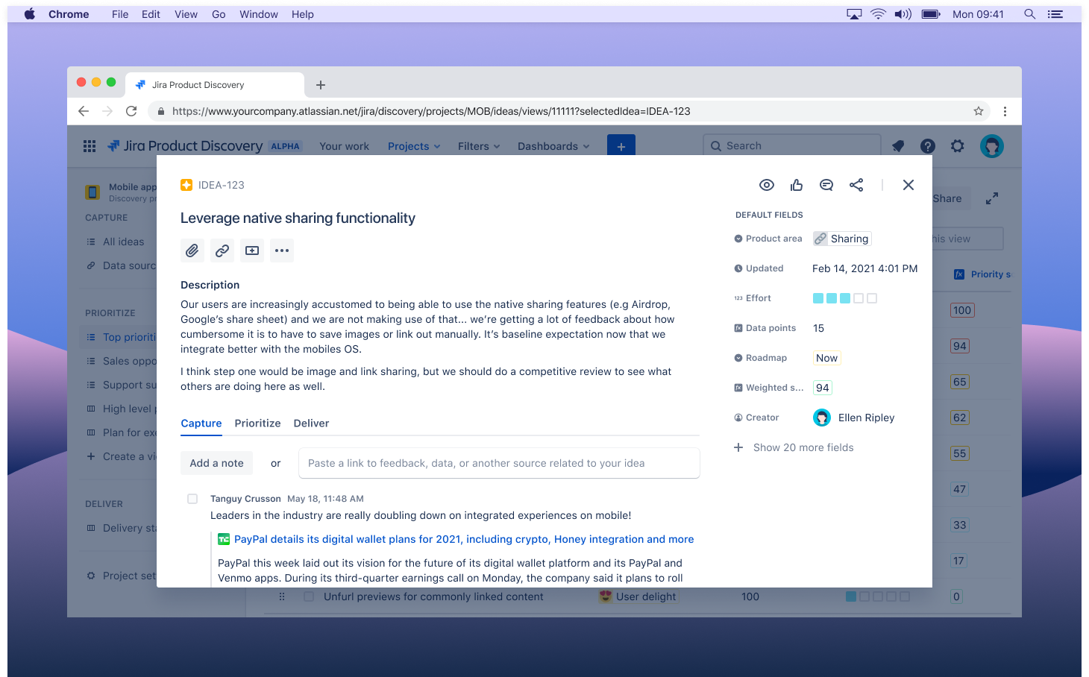Bookmark this page with the star icon
The width and height of the screenshot is (1089, 677).
979,111
